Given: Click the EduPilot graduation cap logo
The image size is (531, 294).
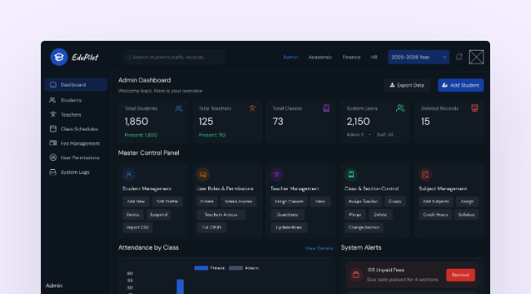Looking at the screenshot, I should (x=59, y=57).
